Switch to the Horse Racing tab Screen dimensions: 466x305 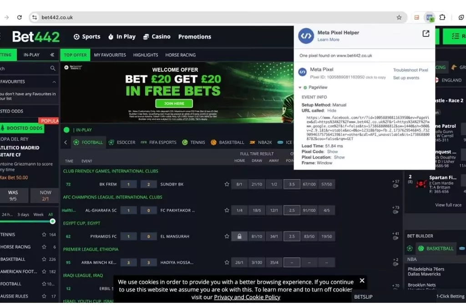click(x=180, y=55)
